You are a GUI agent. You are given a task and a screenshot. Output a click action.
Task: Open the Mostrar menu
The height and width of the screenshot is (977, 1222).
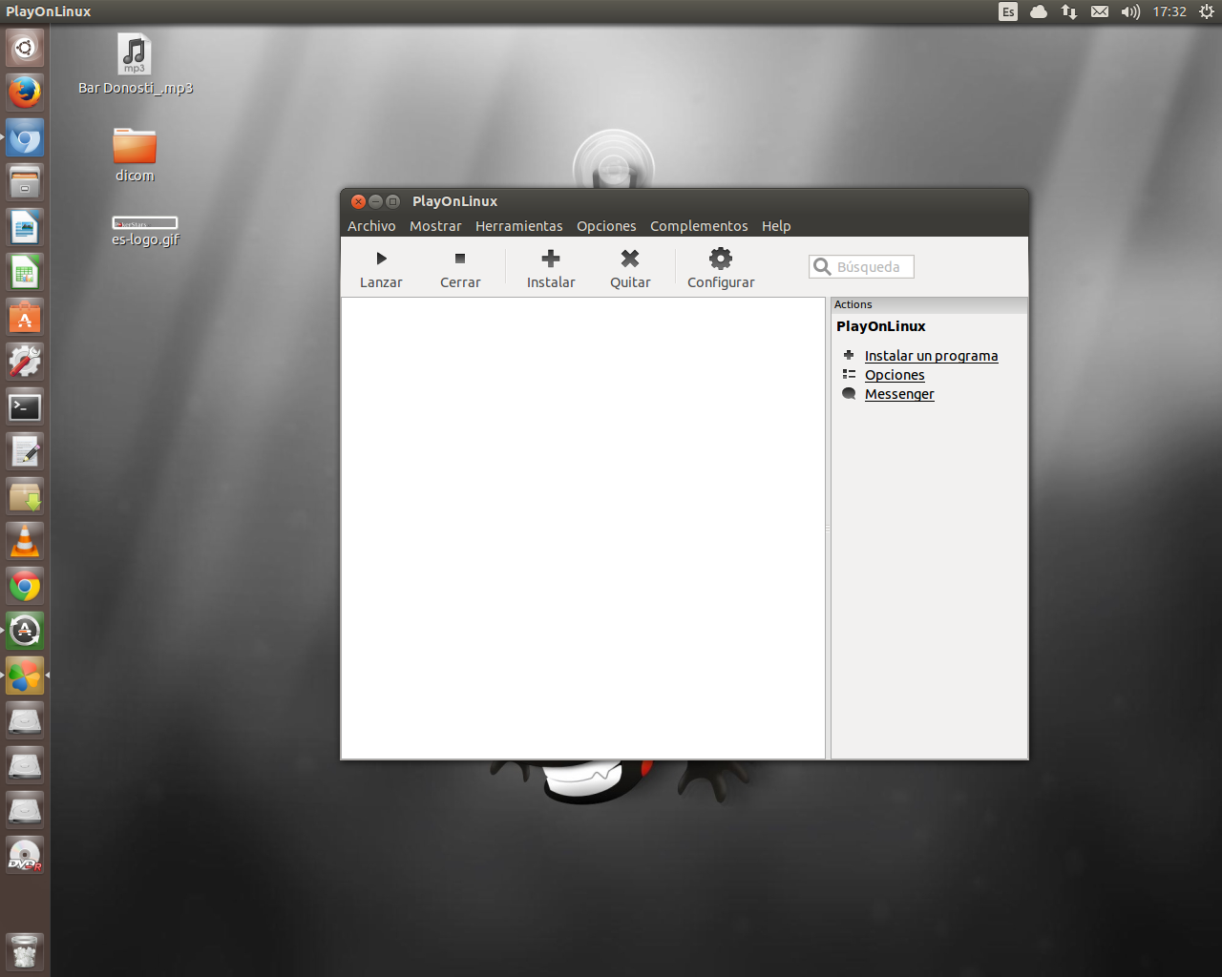435,226
